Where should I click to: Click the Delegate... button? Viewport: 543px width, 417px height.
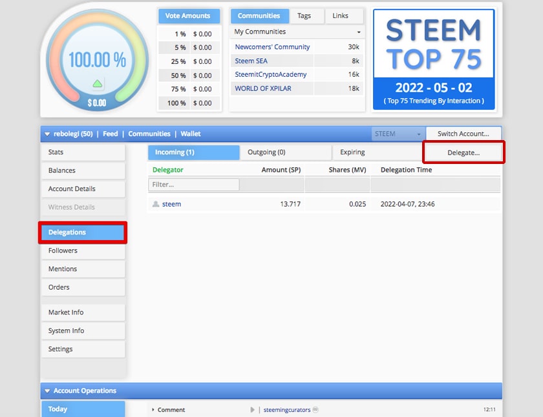[463, 152]
